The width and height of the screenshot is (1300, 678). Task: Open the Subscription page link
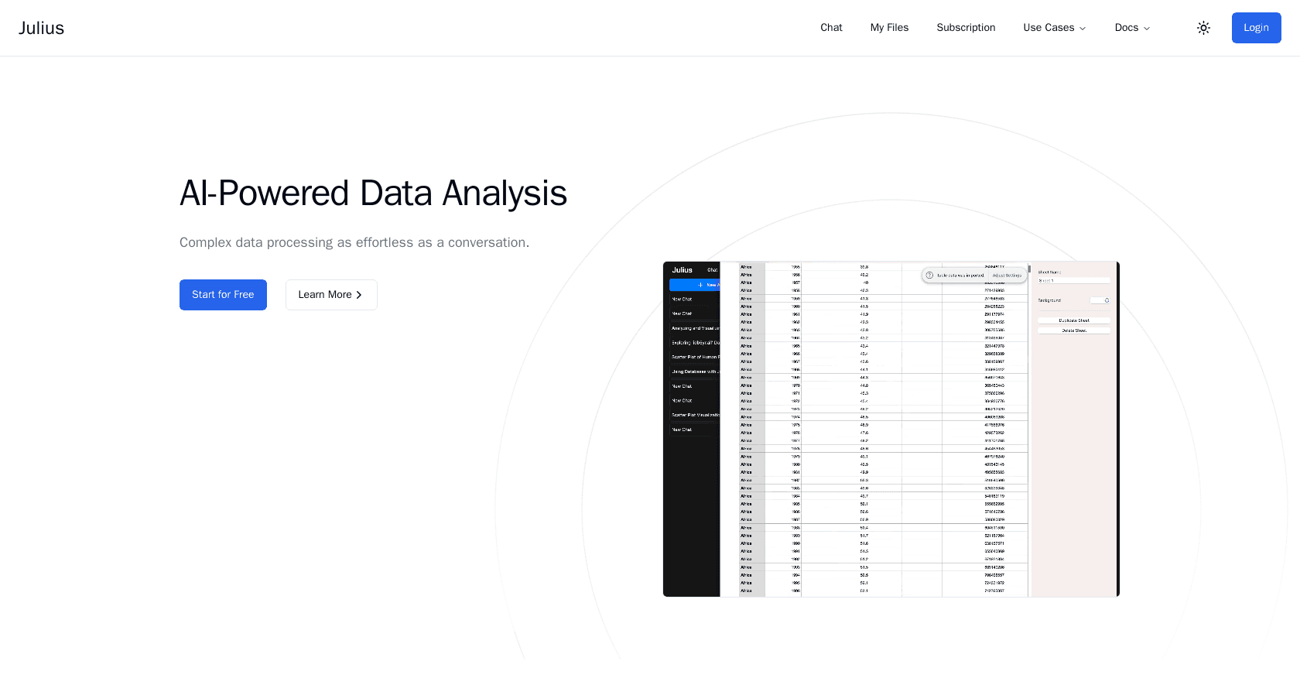tap(966, 28)
